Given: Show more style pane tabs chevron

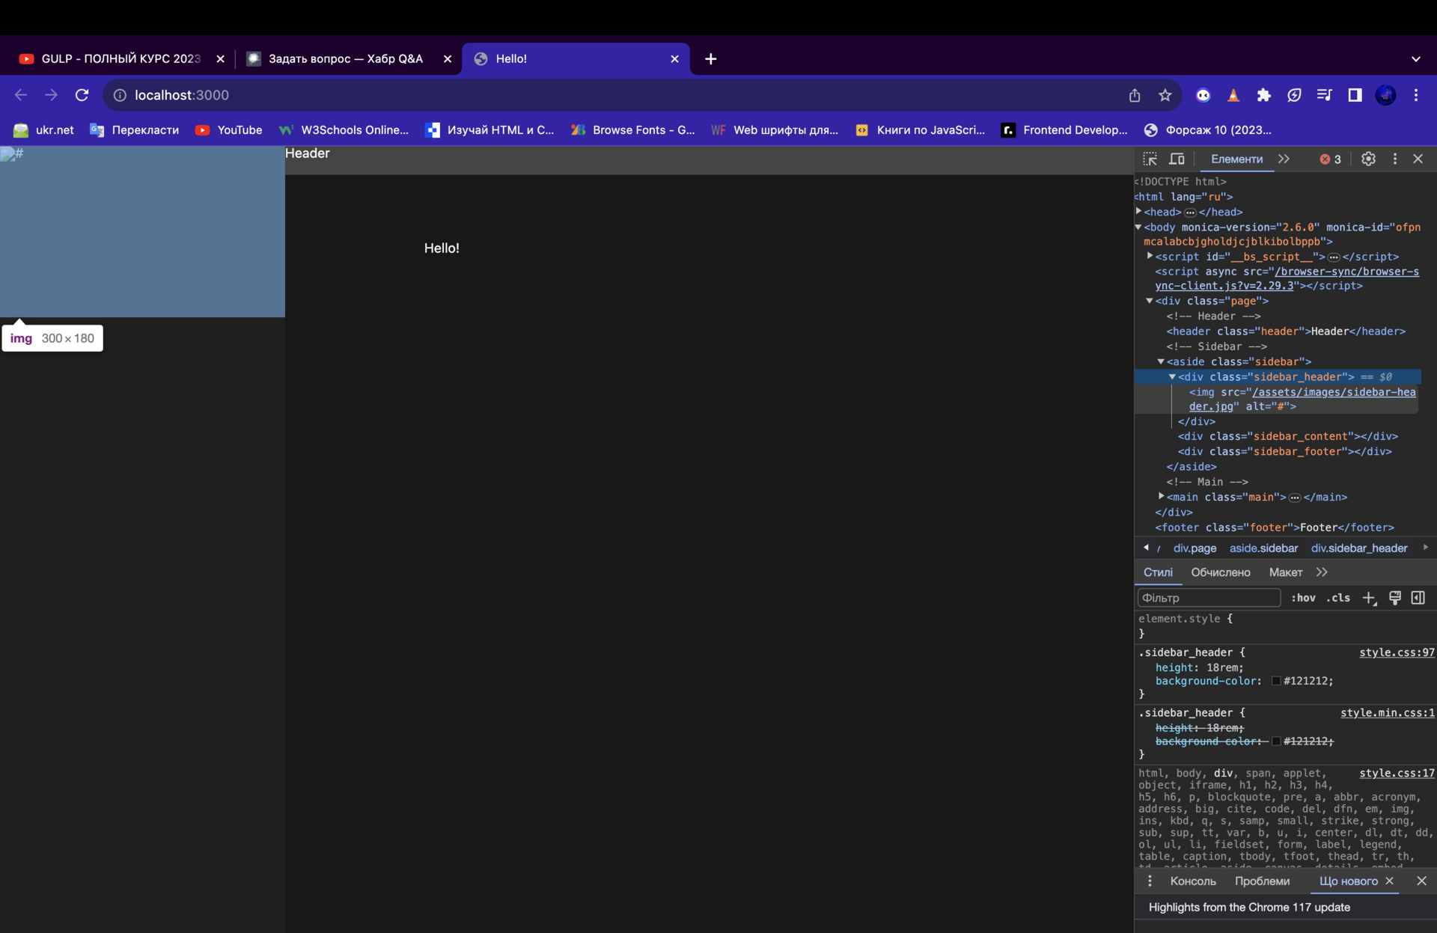Looking at the screenshot, I should point(1322,572).
